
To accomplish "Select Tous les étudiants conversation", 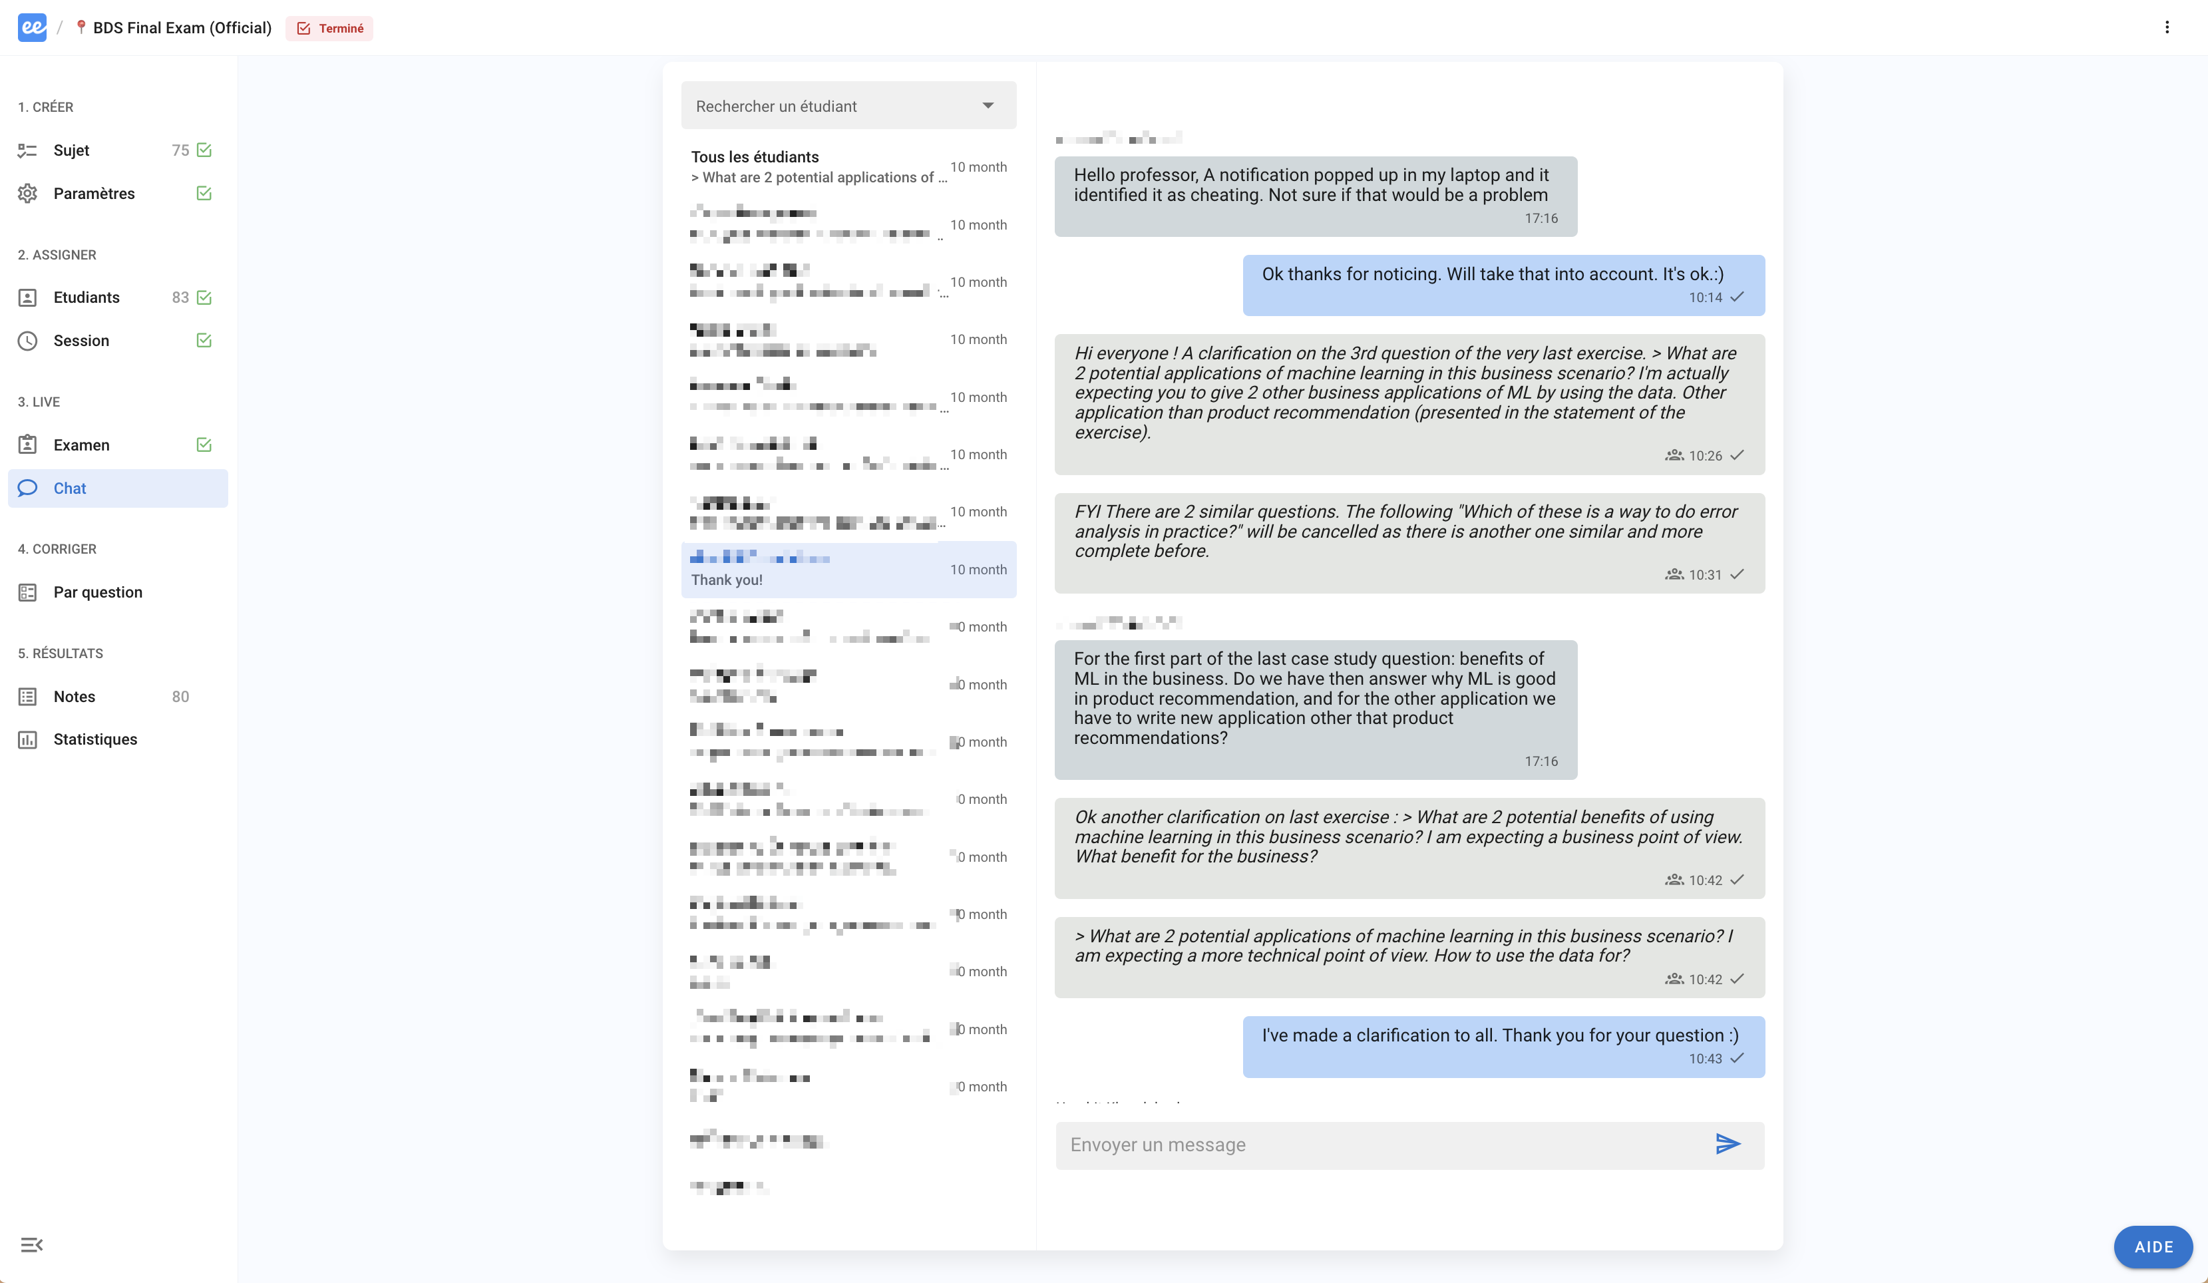I will [x=819, y=166].
